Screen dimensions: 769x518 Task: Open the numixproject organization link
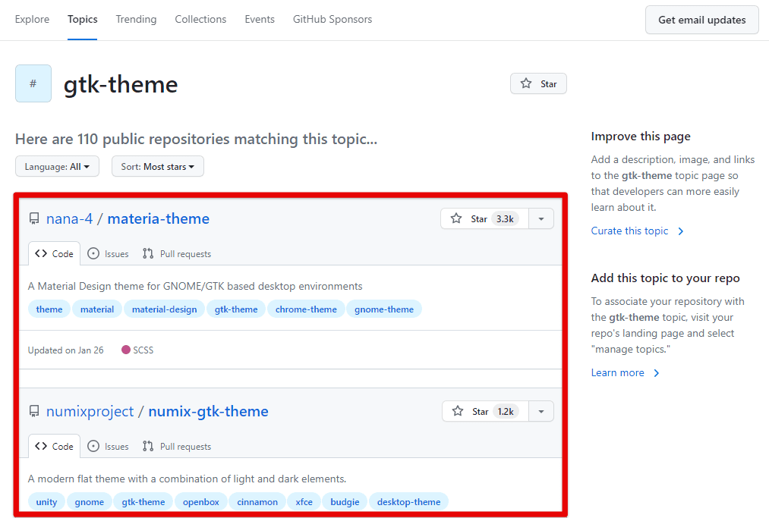(x=90, y=411)
